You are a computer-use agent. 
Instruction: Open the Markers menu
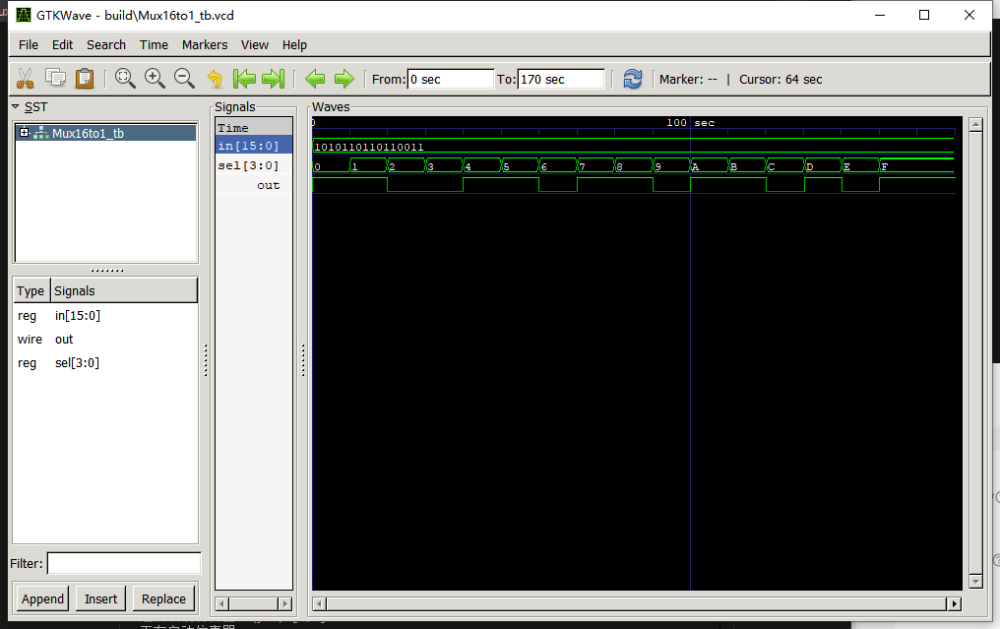click(205, 44)
